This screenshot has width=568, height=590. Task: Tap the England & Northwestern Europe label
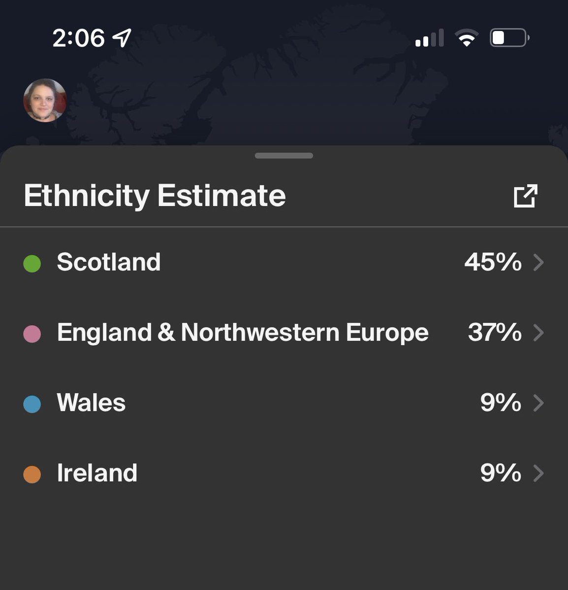point(243,332)
